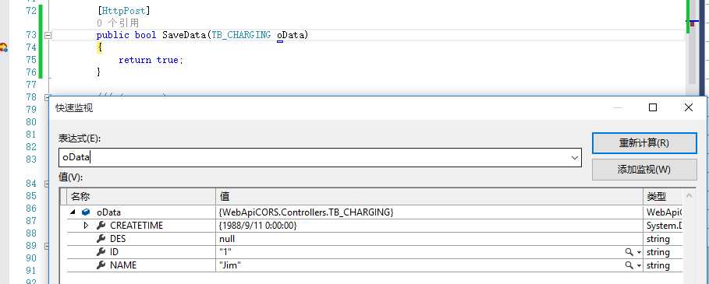Click the wrench icon beside CREATETIME
This screenshot has width=709, height=284.
(101, 226)
